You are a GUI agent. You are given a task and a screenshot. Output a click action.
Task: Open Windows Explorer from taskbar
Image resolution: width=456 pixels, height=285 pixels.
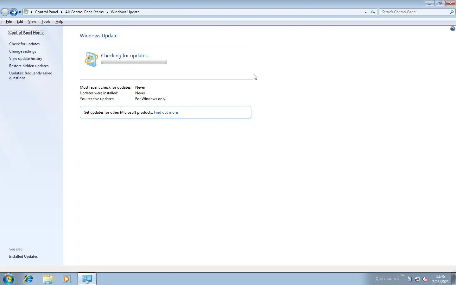click(x=48, y=279)
